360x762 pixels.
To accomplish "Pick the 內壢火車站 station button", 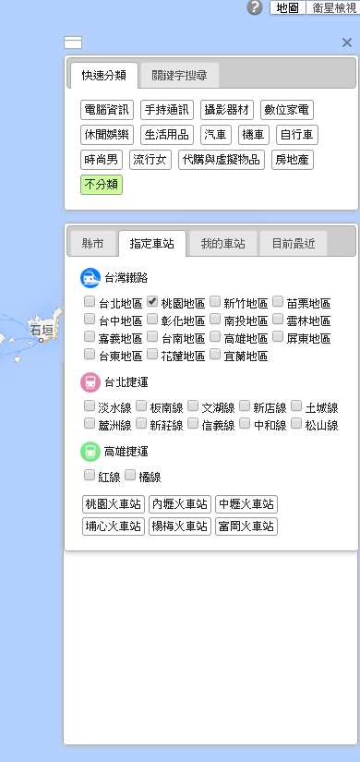I will pyautogui.click(x=180, y=504).
